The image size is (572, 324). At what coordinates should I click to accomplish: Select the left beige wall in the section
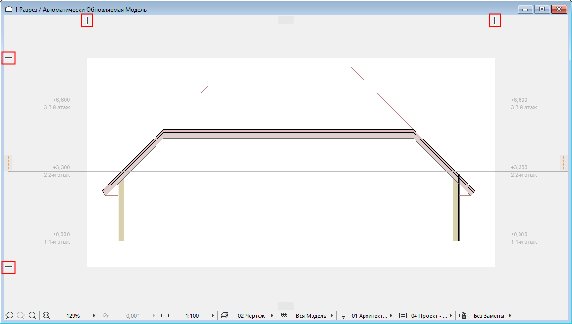[x=121, y=207]
